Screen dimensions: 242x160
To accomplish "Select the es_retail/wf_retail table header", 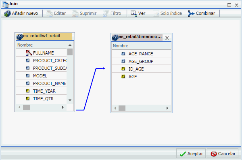I will pyautogui.click(x=44, y=36).
